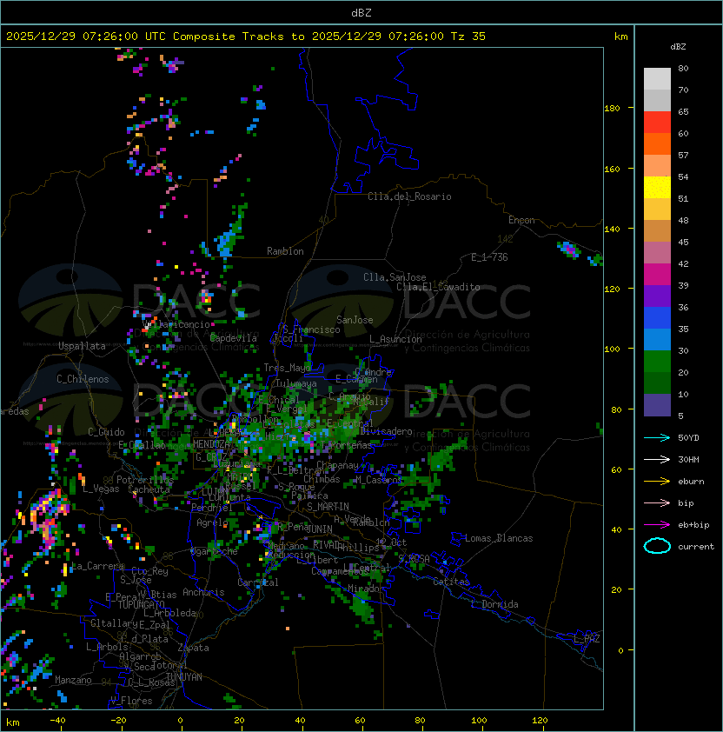Click the 'JUNIN' label
The height and width of the screenshot is (732, 723).
coord(319,529)
